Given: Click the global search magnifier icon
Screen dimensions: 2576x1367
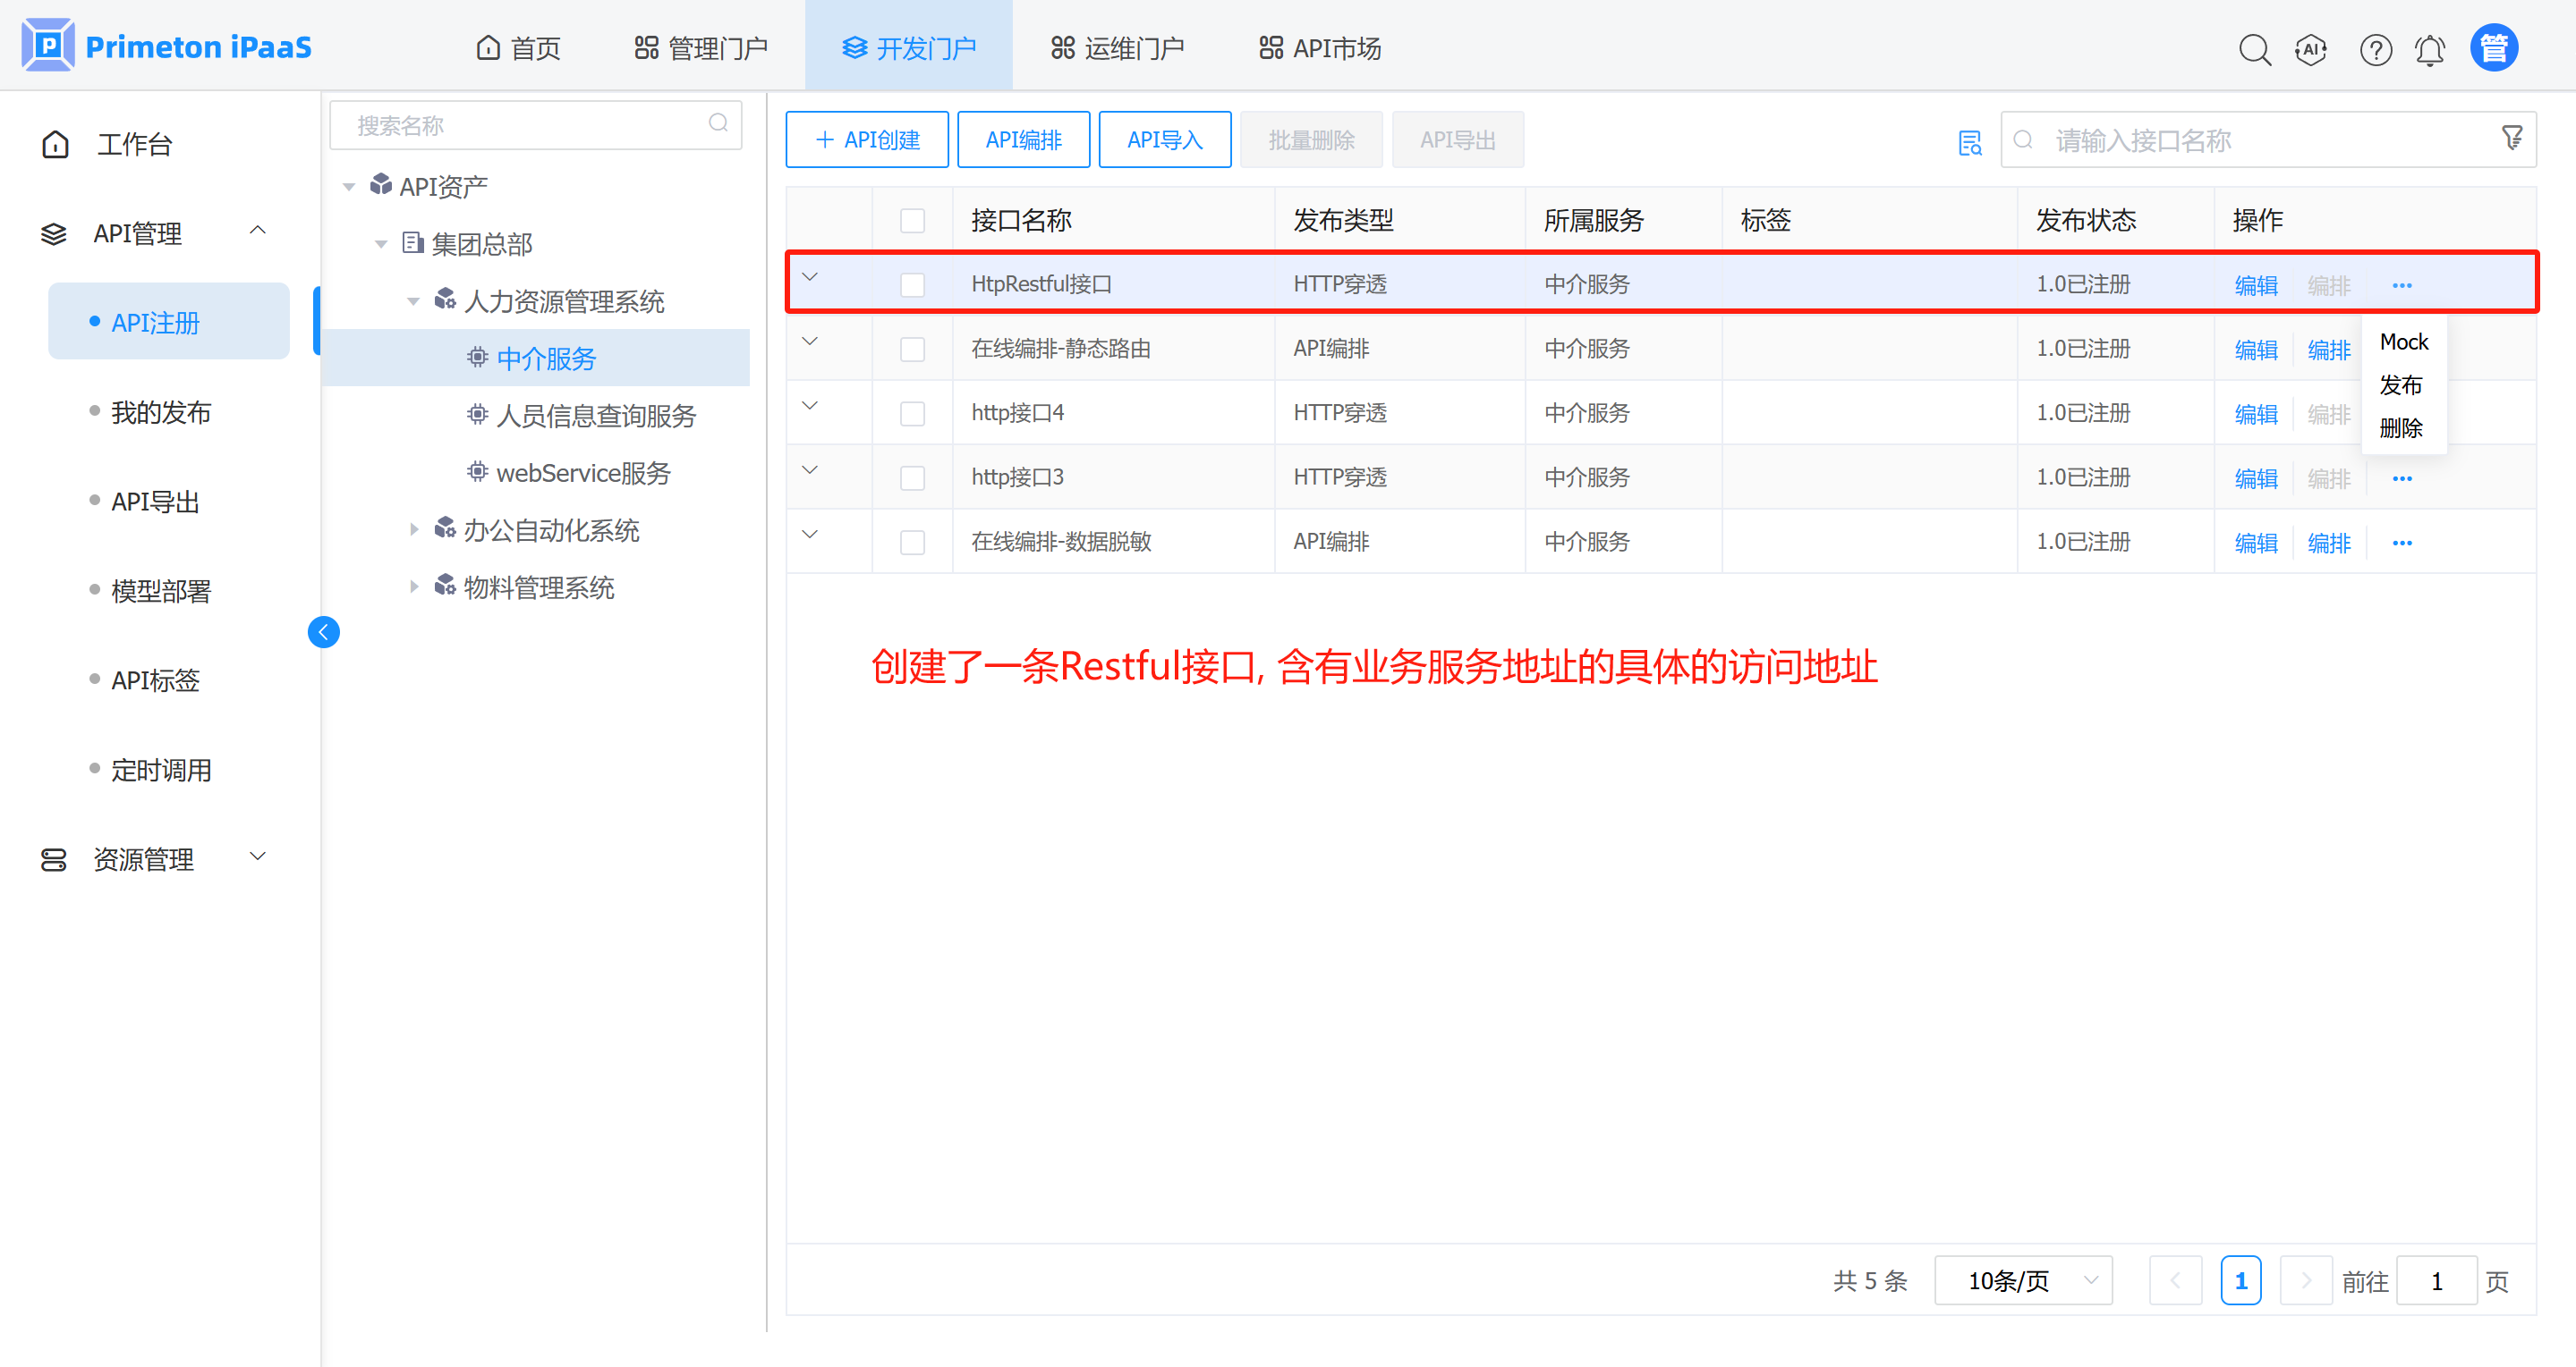Looking at the screenshot, I should click(2253, 49).
